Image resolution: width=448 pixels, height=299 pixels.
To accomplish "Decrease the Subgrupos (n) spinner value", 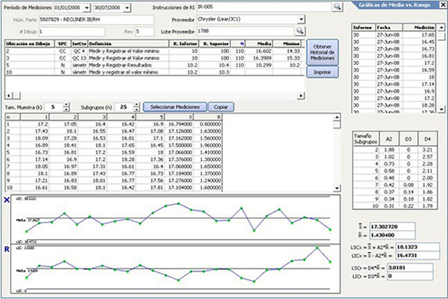I will (x=136, y=110).
